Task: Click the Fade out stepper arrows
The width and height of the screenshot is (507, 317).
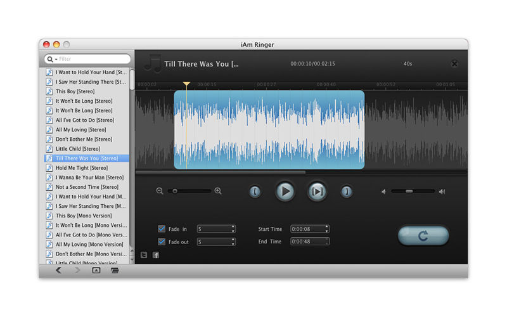Action: pos(233,242)
